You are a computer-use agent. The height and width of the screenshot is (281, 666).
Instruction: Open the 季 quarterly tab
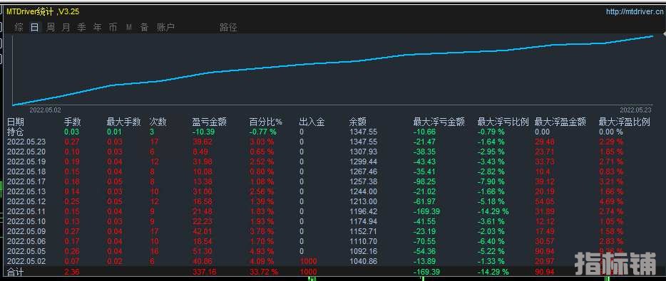pos(81,28)
